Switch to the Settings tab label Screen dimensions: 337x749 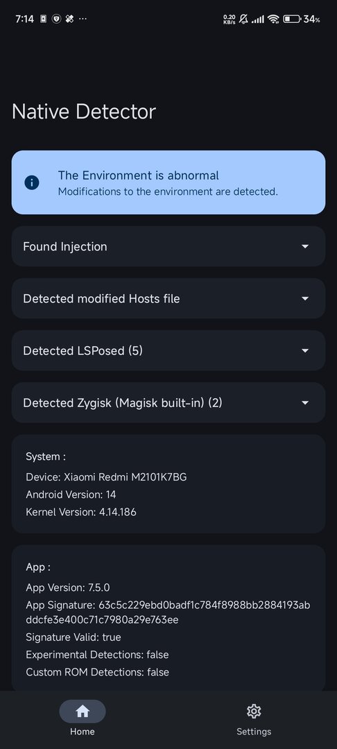254,732
